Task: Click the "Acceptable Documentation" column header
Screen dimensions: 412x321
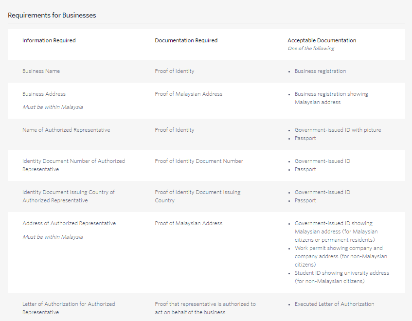Action: pos(322,40)
